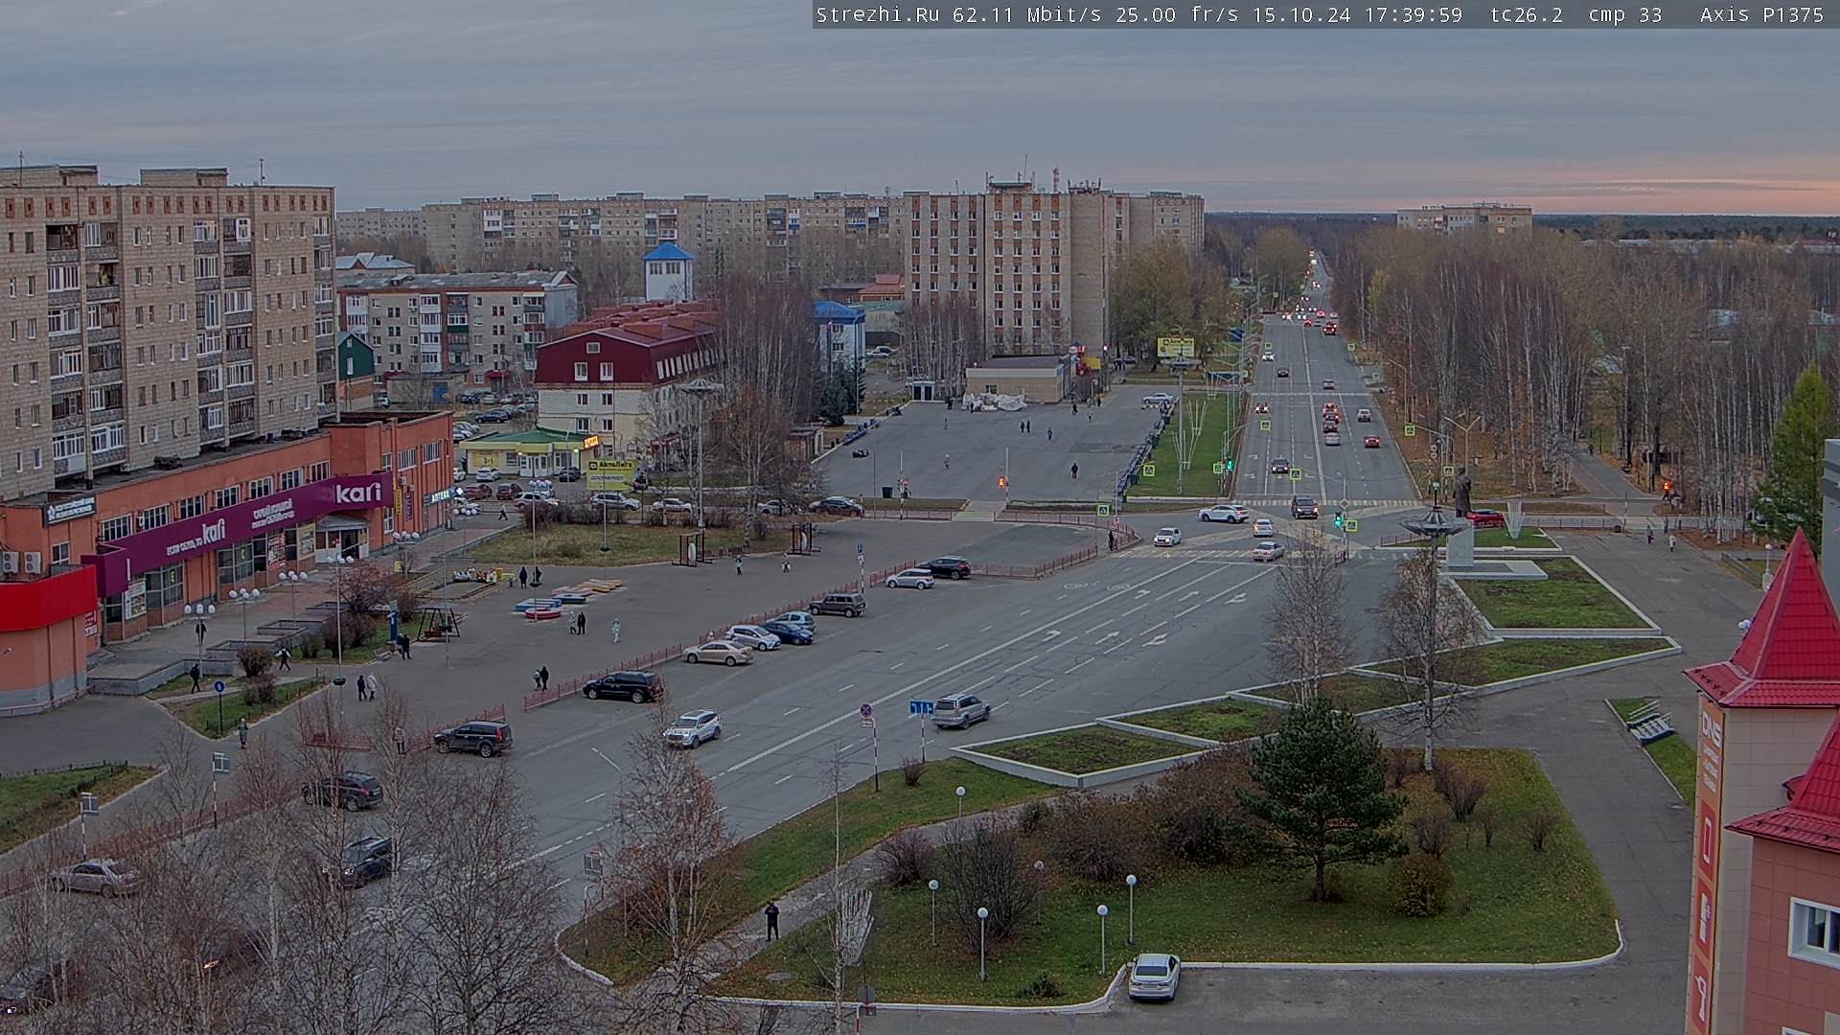
Task: Click the cmp 33 compression value
Action: click(x=1625, y=14)
